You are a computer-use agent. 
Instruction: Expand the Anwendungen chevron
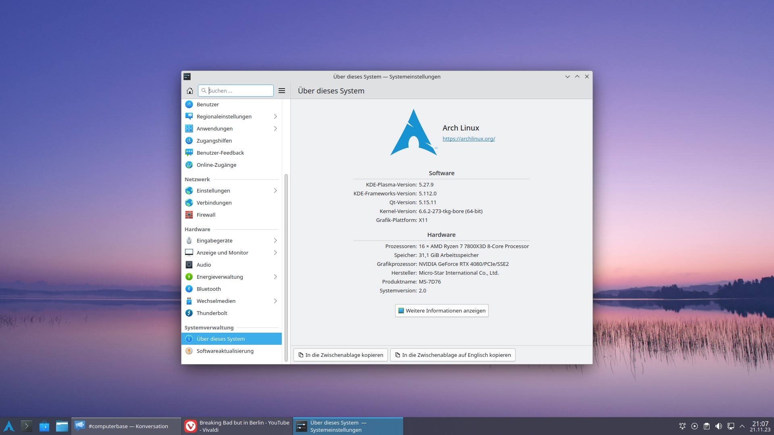275,128
